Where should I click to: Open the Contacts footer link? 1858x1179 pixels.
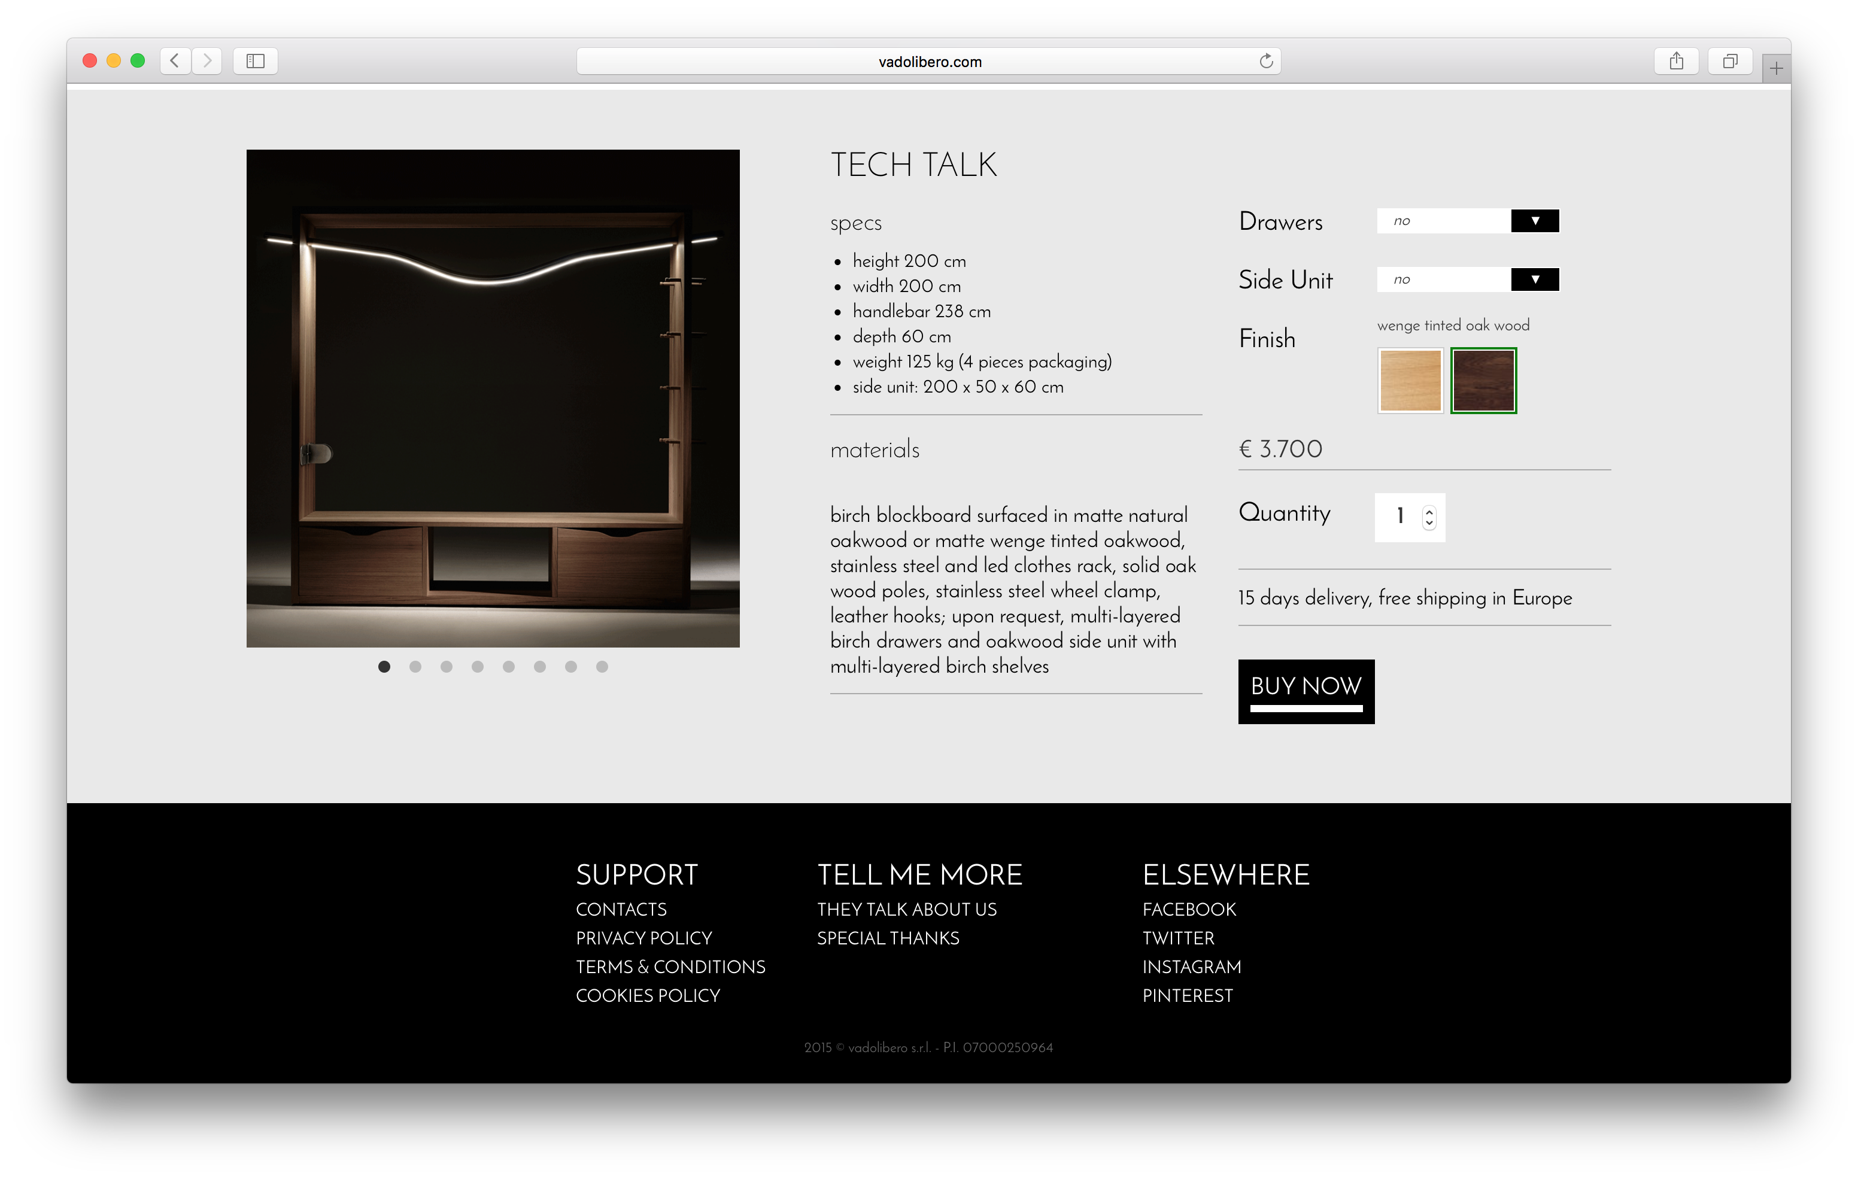(621, 909)
